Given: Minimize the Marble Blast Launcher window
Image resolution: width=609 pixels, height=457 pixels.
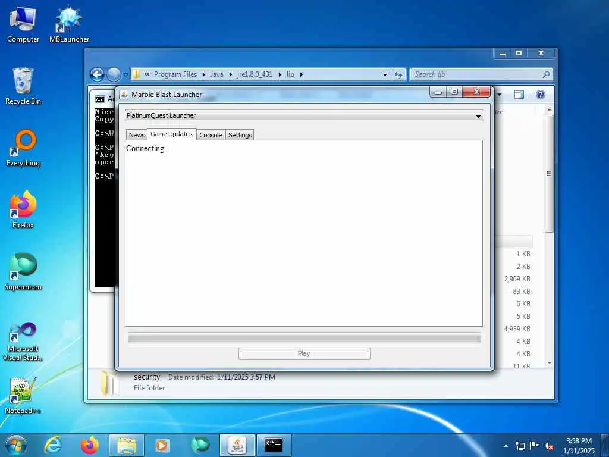Looking at the screenshot, I should (x=438, y=92).
